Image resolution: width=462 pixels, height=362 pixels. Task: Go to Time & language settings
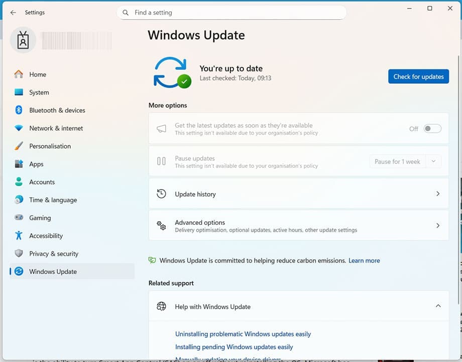click(x=53, y=200)
